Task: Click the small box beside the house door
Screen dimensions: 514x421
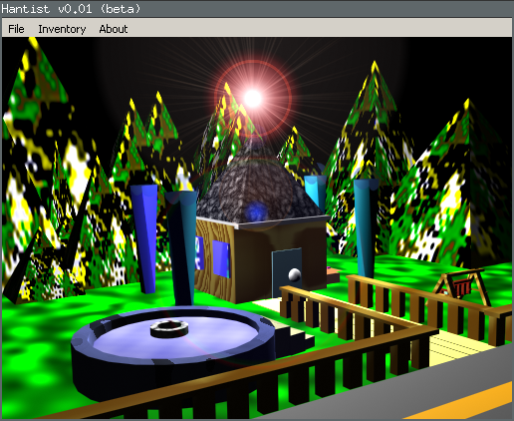Action: (333, 275)
